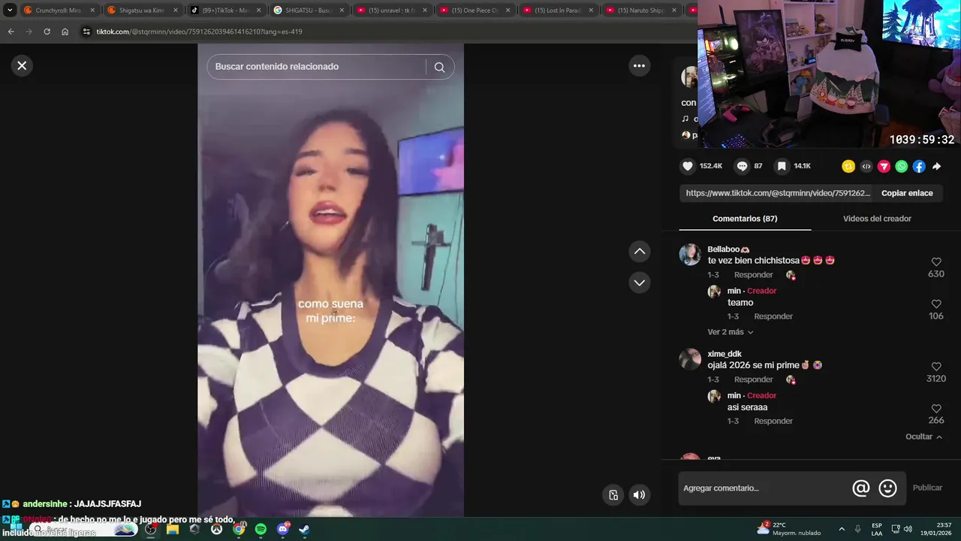The image size is (961, 541).
Task: Go to next video with down chevron
Action: [x=639, y=283]
